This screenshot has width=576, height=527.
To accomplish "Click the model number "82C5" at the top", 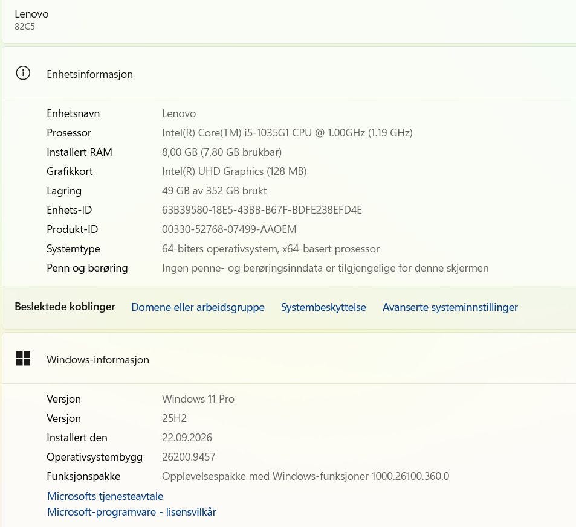I will (25, 27).
